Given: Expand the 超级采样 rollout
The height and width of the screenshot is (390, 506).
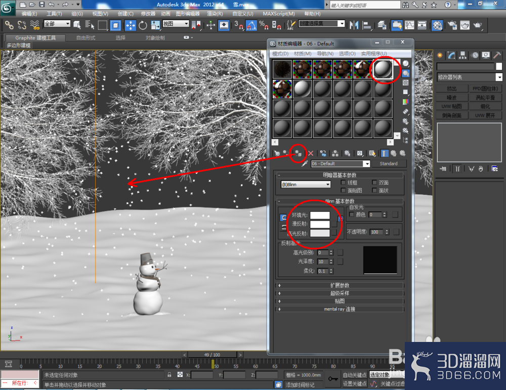Looking at the screenshot, I should (x=340, y=293).
